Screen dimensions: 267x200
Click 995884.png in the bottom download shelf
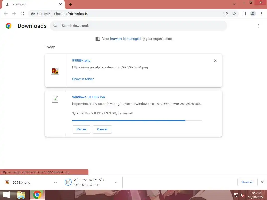tap(21, 183)
